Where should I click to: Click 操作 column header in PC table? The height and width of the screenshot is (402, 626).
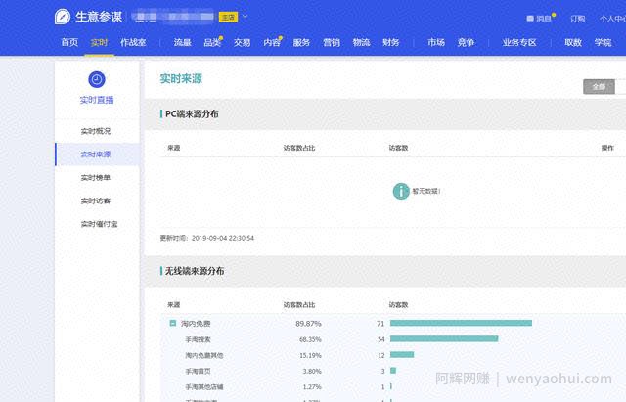607,148
